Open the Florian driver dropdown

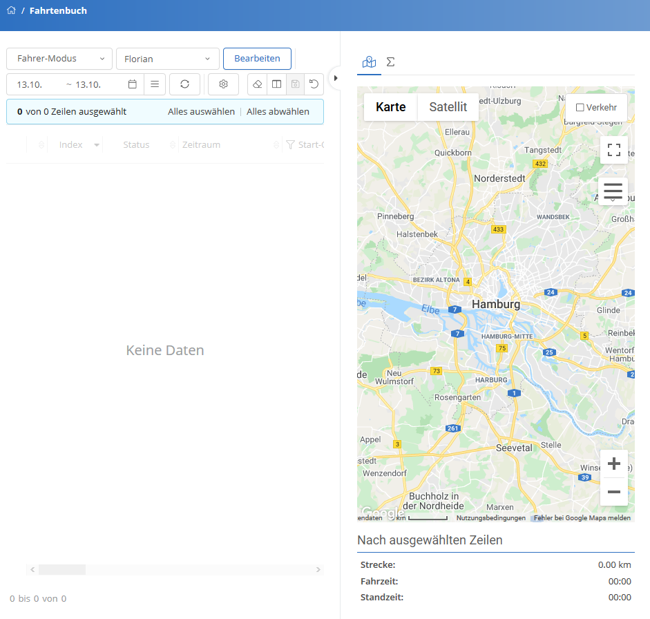pyautogui.click(x=167, y=59)
